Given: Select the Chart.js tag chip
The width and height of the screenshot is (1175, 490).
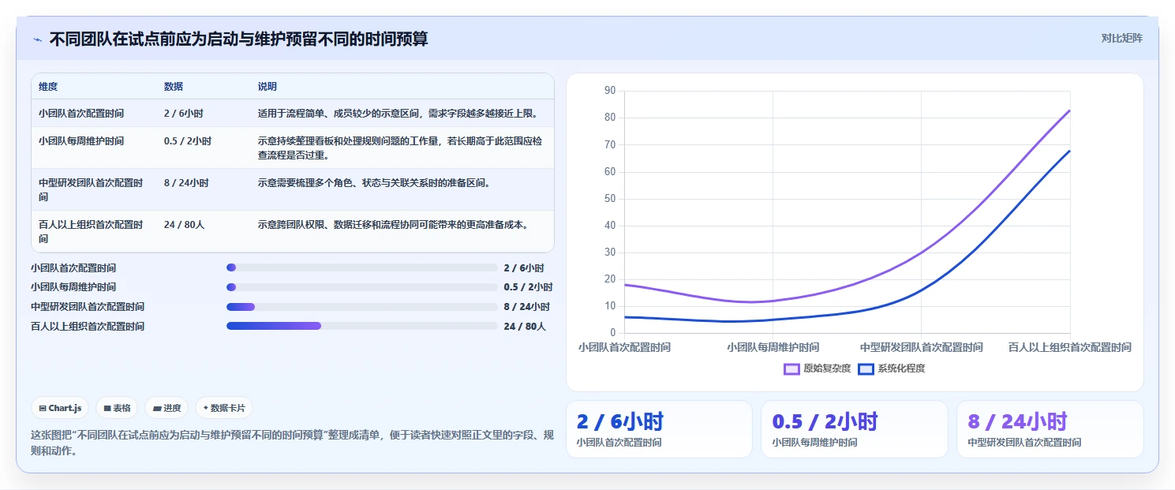Looking at the screenshot, I should click(x=60, y=408).
